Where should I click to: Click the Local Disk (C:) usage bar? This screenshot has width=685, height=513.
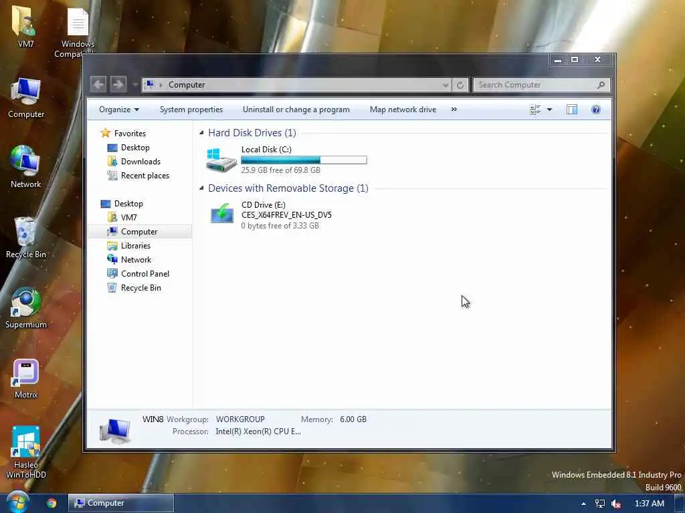[x=304, y=160]
